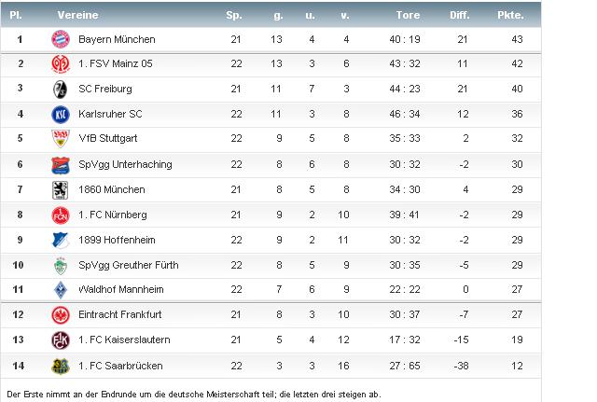Select the Vereine column header

pos(77,15)
